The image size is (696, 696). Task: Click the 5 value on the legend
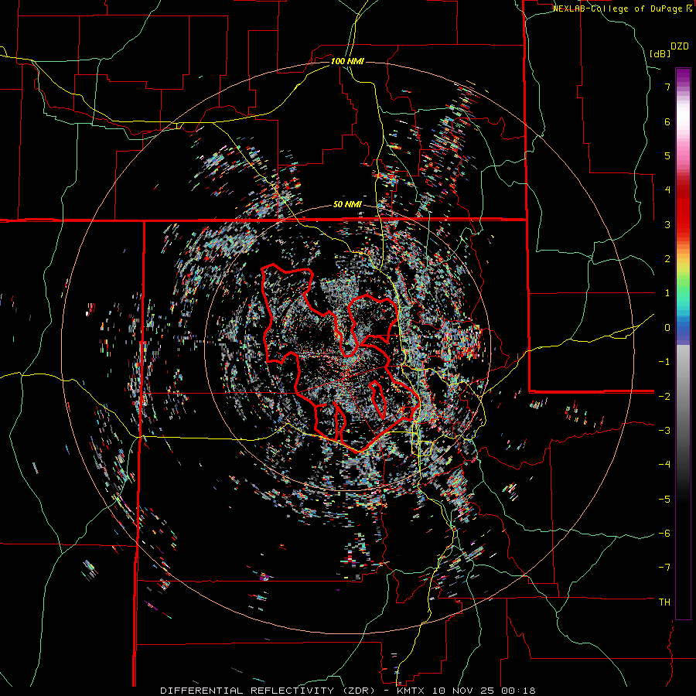coord(667,155)
